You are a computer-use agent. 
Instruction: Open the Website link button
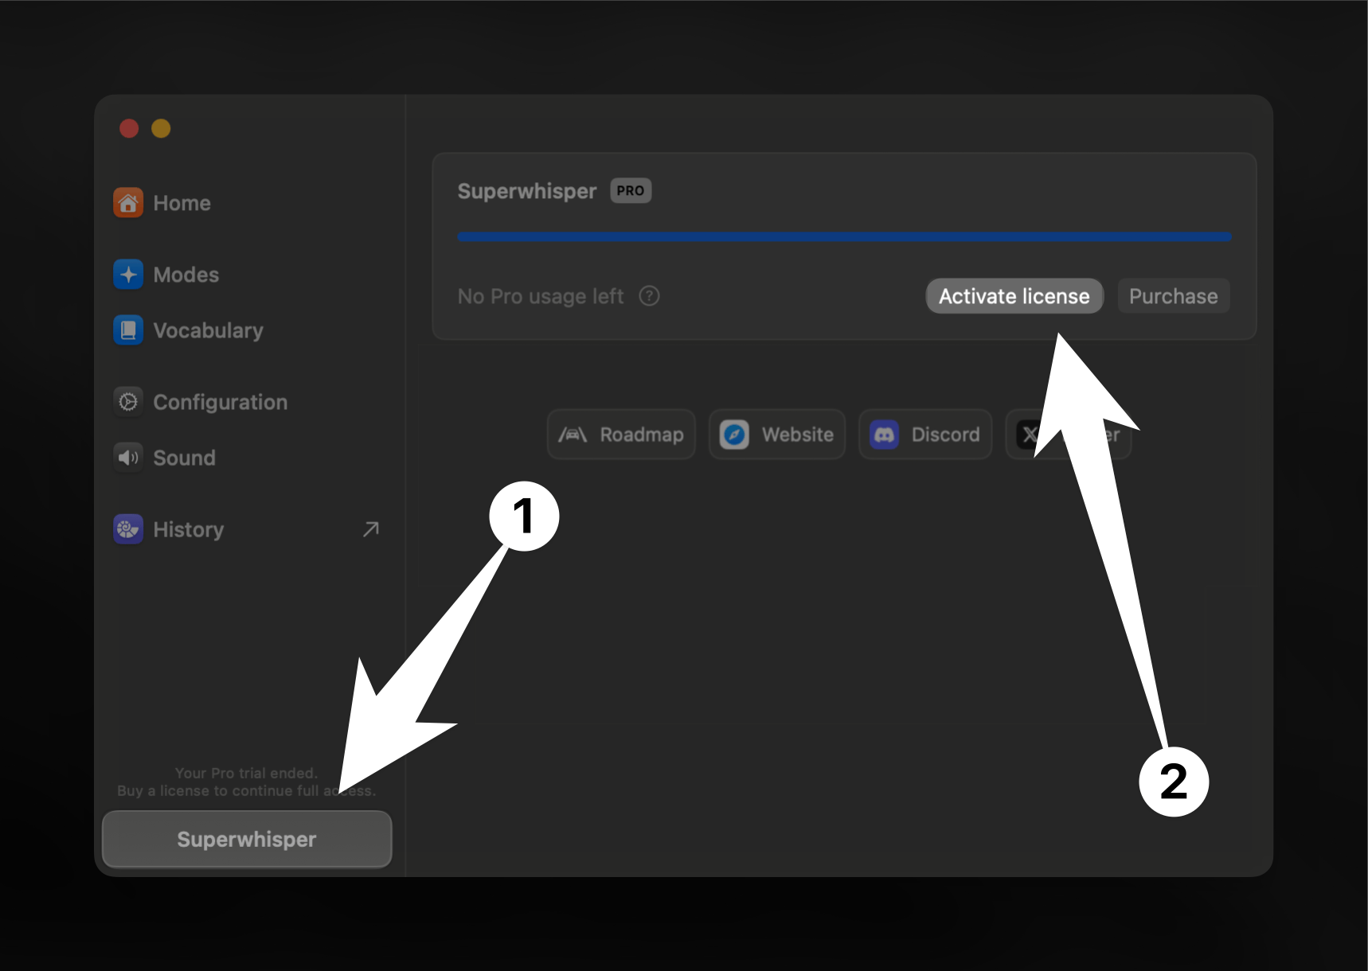coord(776,435)
